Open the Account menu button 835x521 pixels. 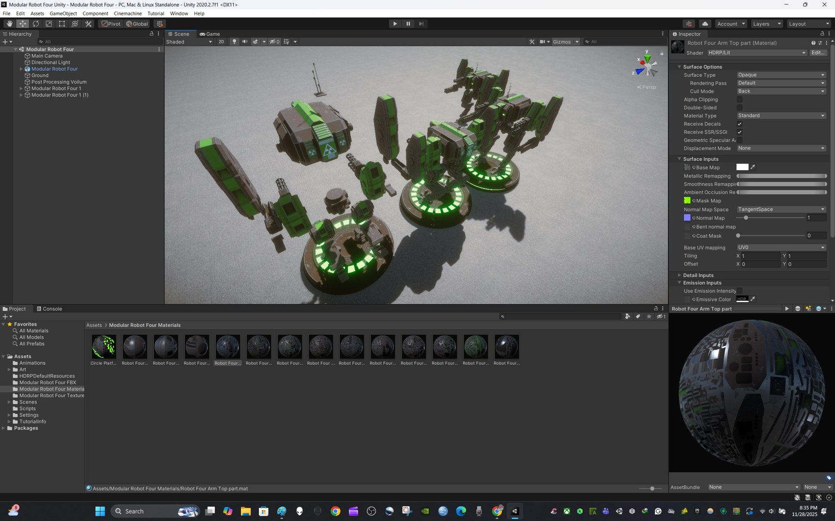coord(731,24)
